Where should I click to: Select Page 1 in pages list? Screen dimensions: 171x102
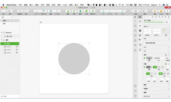coord(10,21)
